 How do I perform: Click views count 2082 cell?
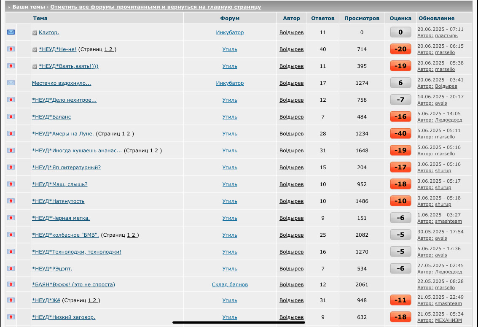(x=362, y=235)
